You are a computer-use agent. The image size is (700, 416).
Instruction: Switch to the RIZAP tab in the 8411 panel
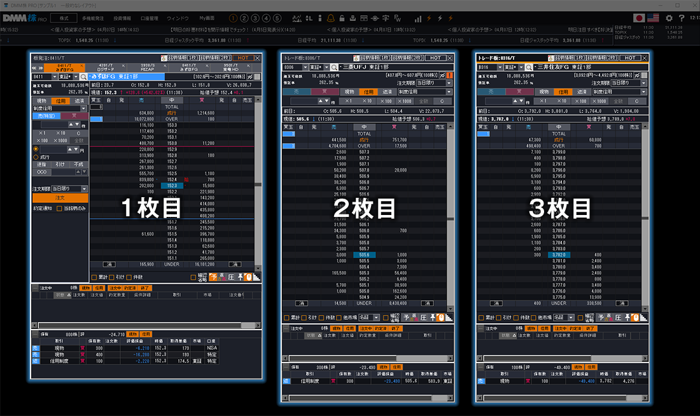click(x=148, y=68)
